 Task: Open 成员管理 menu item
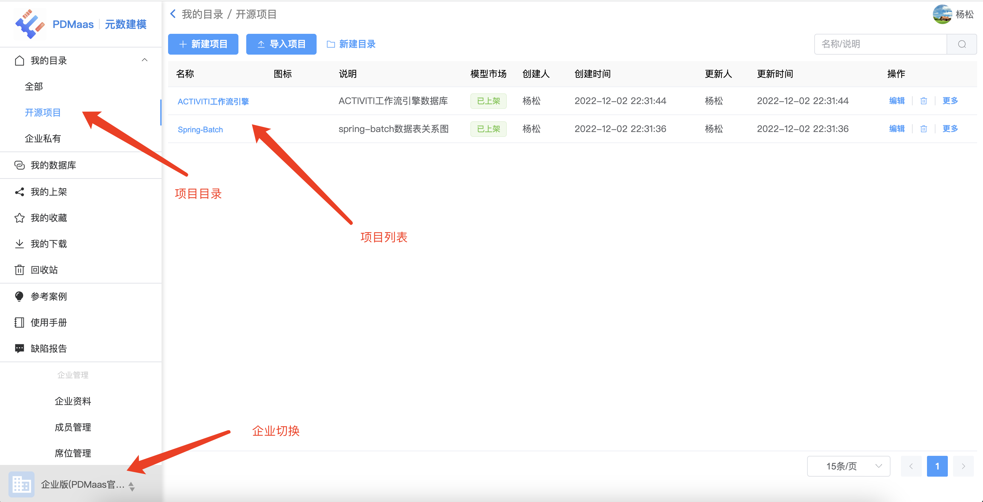click(73, 427)
